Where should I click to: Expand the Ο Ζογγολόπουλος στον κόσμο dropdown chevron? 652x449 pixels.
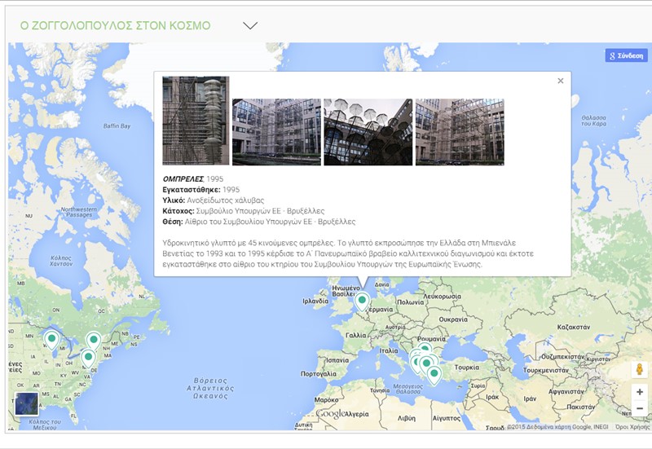coord(250,25)
